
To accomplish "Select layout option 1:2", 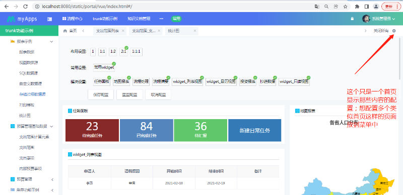I will (x=113, y=52).
